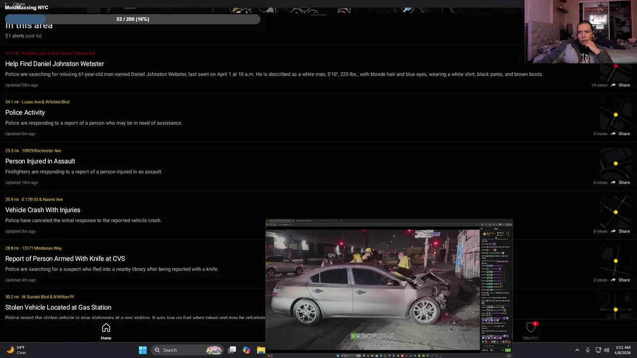Screen dimensions: 637x358
Task: Click the 14 views count
Action: pyautogui.click(x=599, y=85)
